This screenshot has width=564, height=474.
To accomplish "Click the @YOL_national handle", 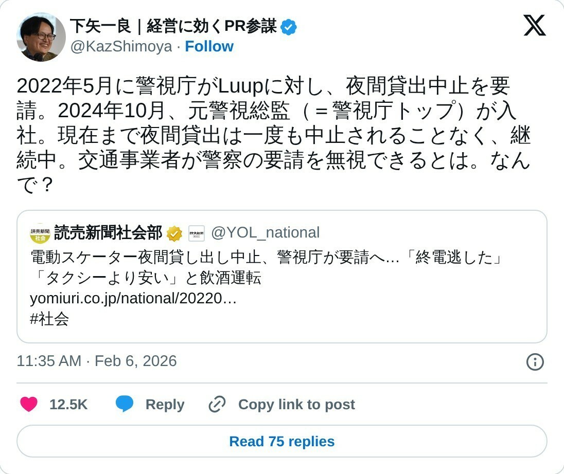I will click(x=266, y=233).
